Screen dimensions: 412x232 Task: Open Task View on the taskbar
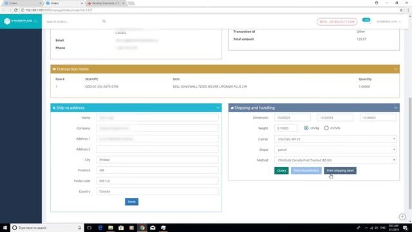[89, 227]
